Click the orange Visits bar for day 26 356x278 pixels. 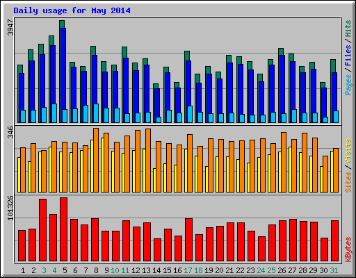(284, 162)
